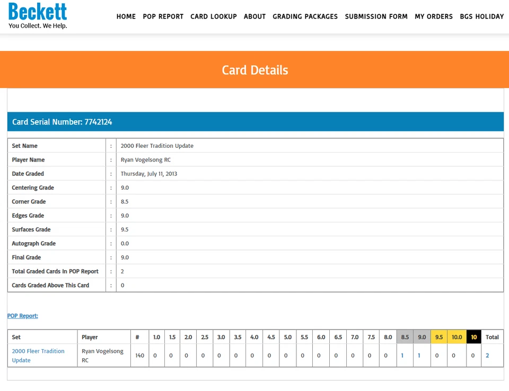The image size is (509, 391).
Task: Click the yellow 10.0 grade header cell
Action: click(457, 337)
